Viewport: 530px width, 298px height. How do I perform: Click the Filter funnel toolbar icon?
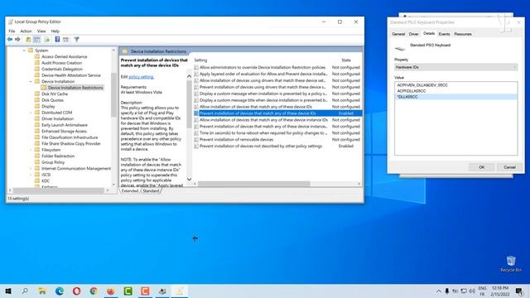coord(77,40)
